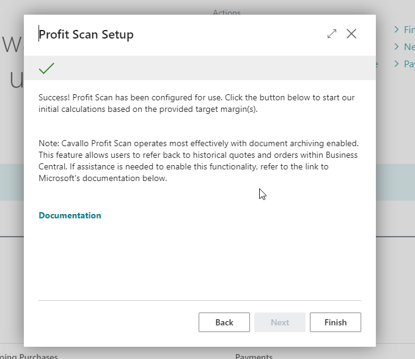The image size is (415, 359).
Task: Go Back to the previous setup step
Action: pos(224,322)
